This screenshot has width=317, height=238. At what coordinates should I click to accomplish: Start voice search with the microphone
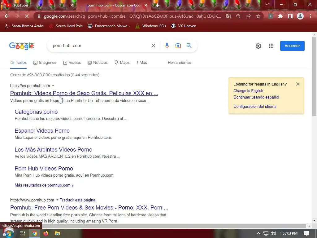167,46
